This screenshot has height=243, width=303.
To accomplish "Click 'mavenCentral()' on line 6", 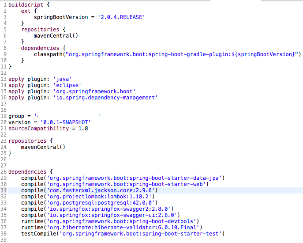I will click(56, 36).
